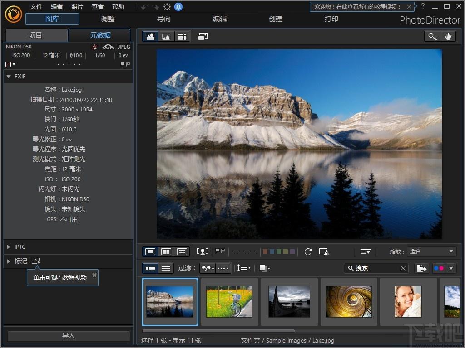Screen dimensions: 465x348
Task: Switch to viewer-only layout at top
Action: point(166,36)
